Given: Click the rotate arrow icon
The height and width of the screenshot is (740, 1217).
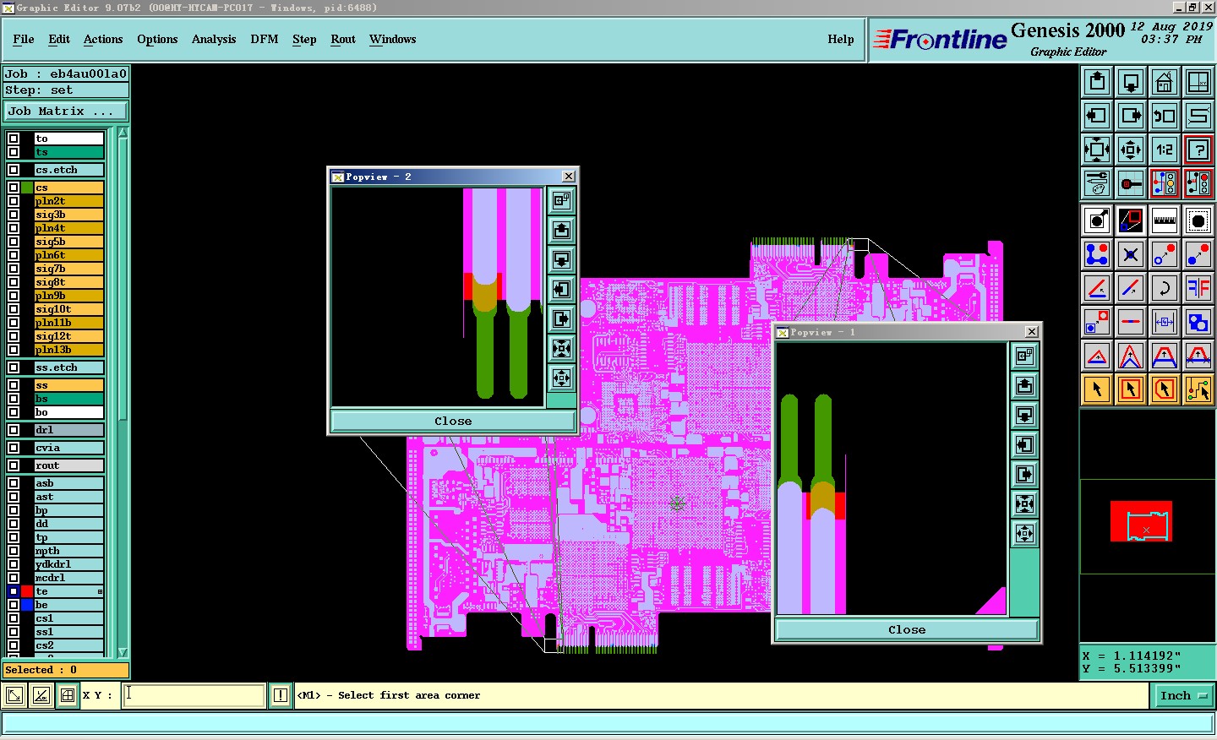Looking at the screenshot, I should (1165, 288).
